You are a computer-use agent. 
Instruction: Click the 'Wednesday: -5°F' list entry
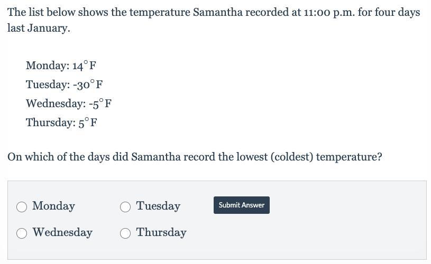point(68,103)
